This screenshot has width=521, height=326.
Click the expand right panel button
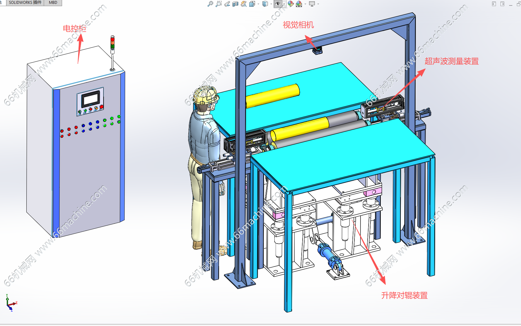coord(502,4)
